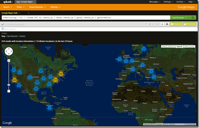Click the blue 13 cluster marker

pos(43,78)
